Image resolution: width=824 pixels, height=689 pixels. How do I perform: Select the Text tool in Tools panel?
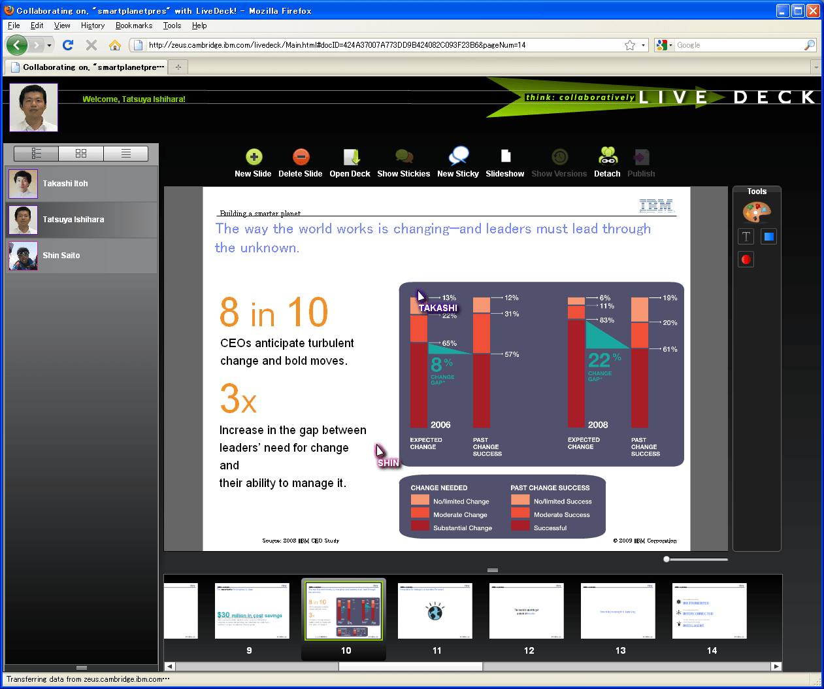point(746,237)
